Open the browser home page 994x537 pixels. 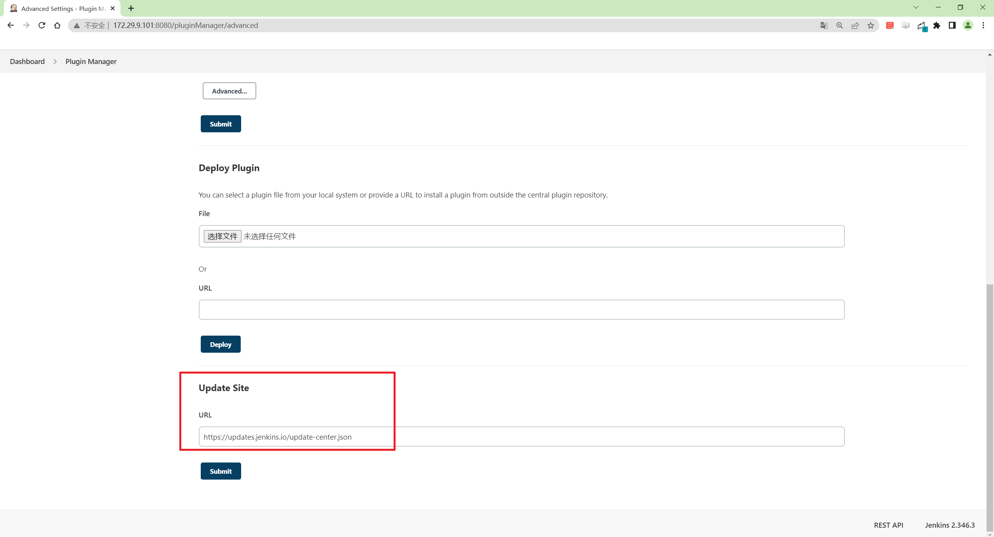coord(57,25)
